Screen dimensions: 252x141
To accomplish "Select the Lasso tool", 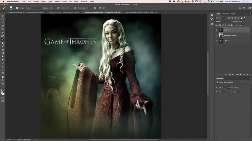I will (3, 22).
